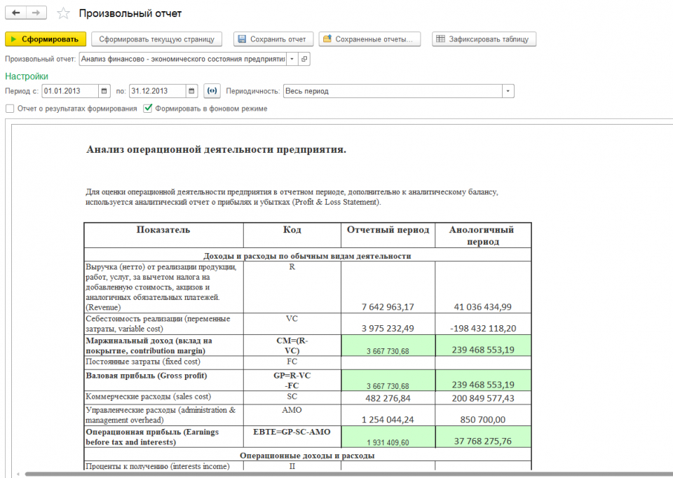Click Коммерческие расходы (sales cost) row label

pyautogui.click(x=148, y=397)
